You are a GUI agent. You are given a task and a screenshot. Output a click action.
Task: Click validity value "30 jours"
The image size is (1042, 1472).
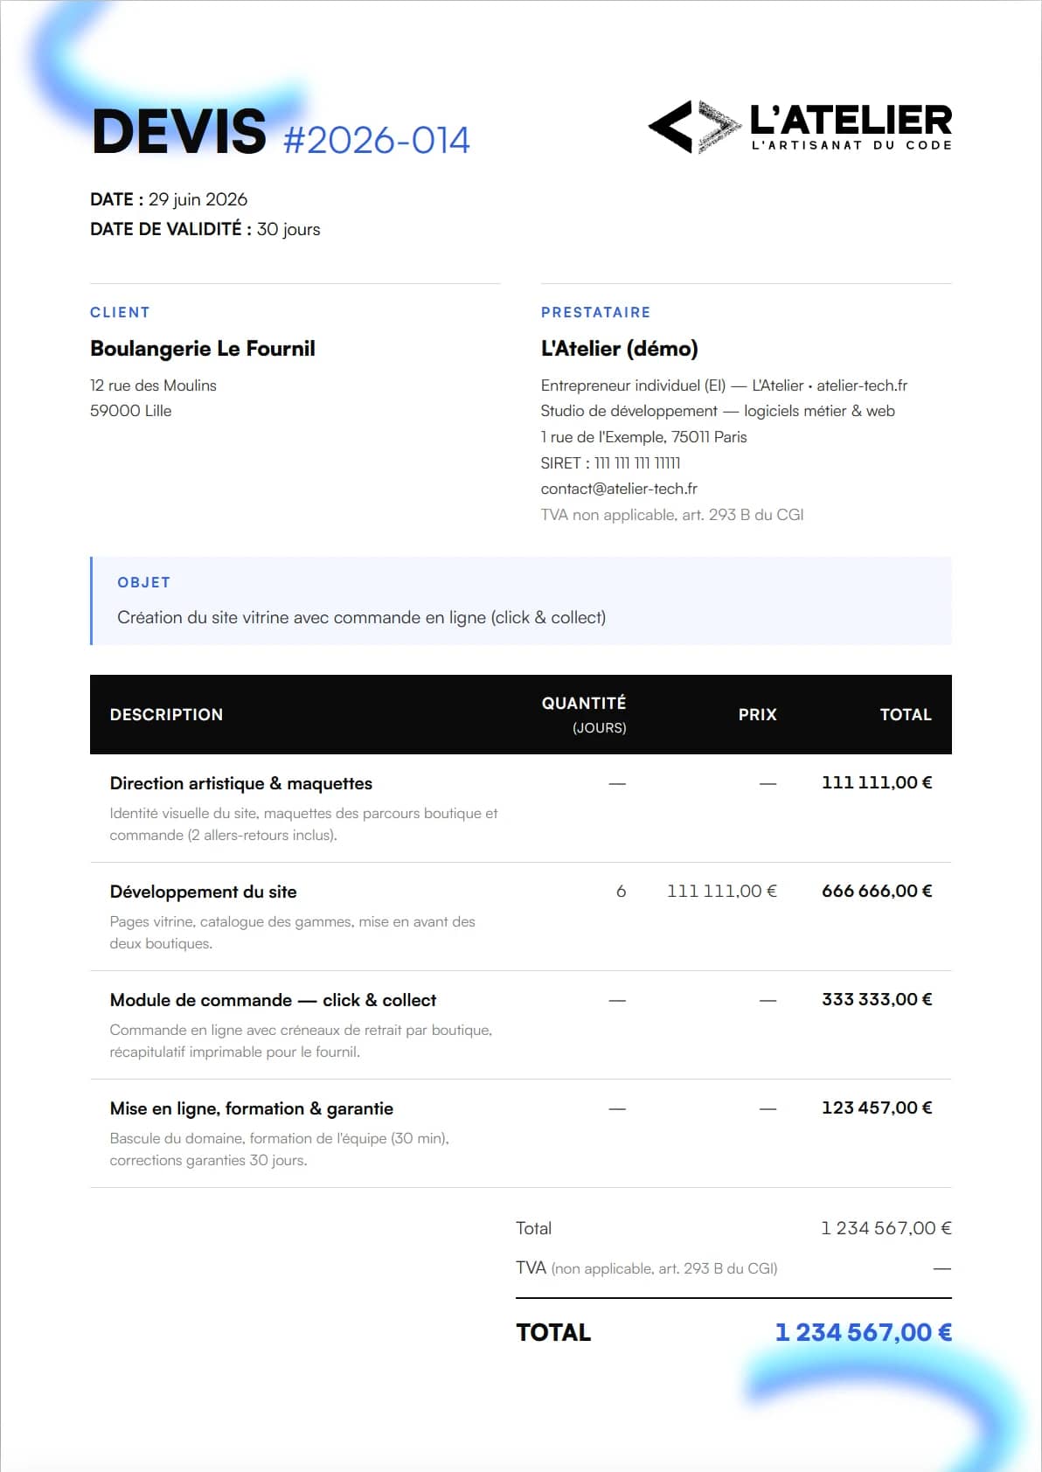coord(288,229)
